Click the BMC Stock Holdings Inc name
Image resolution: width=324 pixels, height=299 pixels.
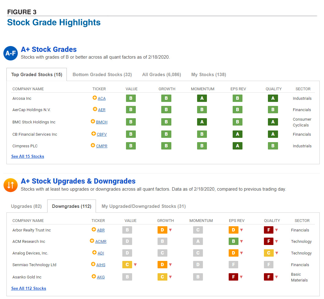coord(34,122)
